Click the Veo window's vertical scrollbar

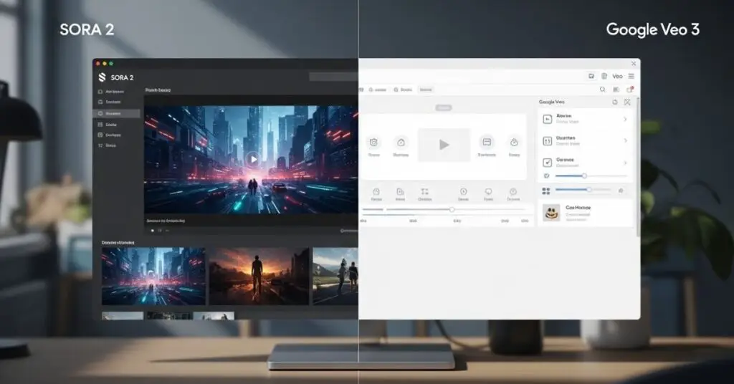tap(637, 166)
